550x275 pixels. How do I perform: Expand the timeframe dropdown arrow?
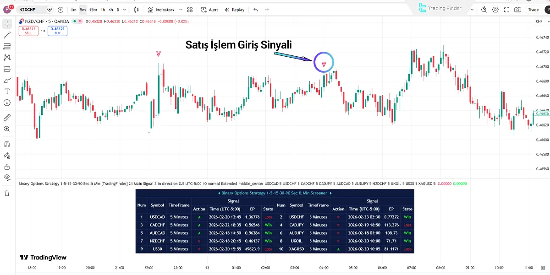[x=124, y=9]
